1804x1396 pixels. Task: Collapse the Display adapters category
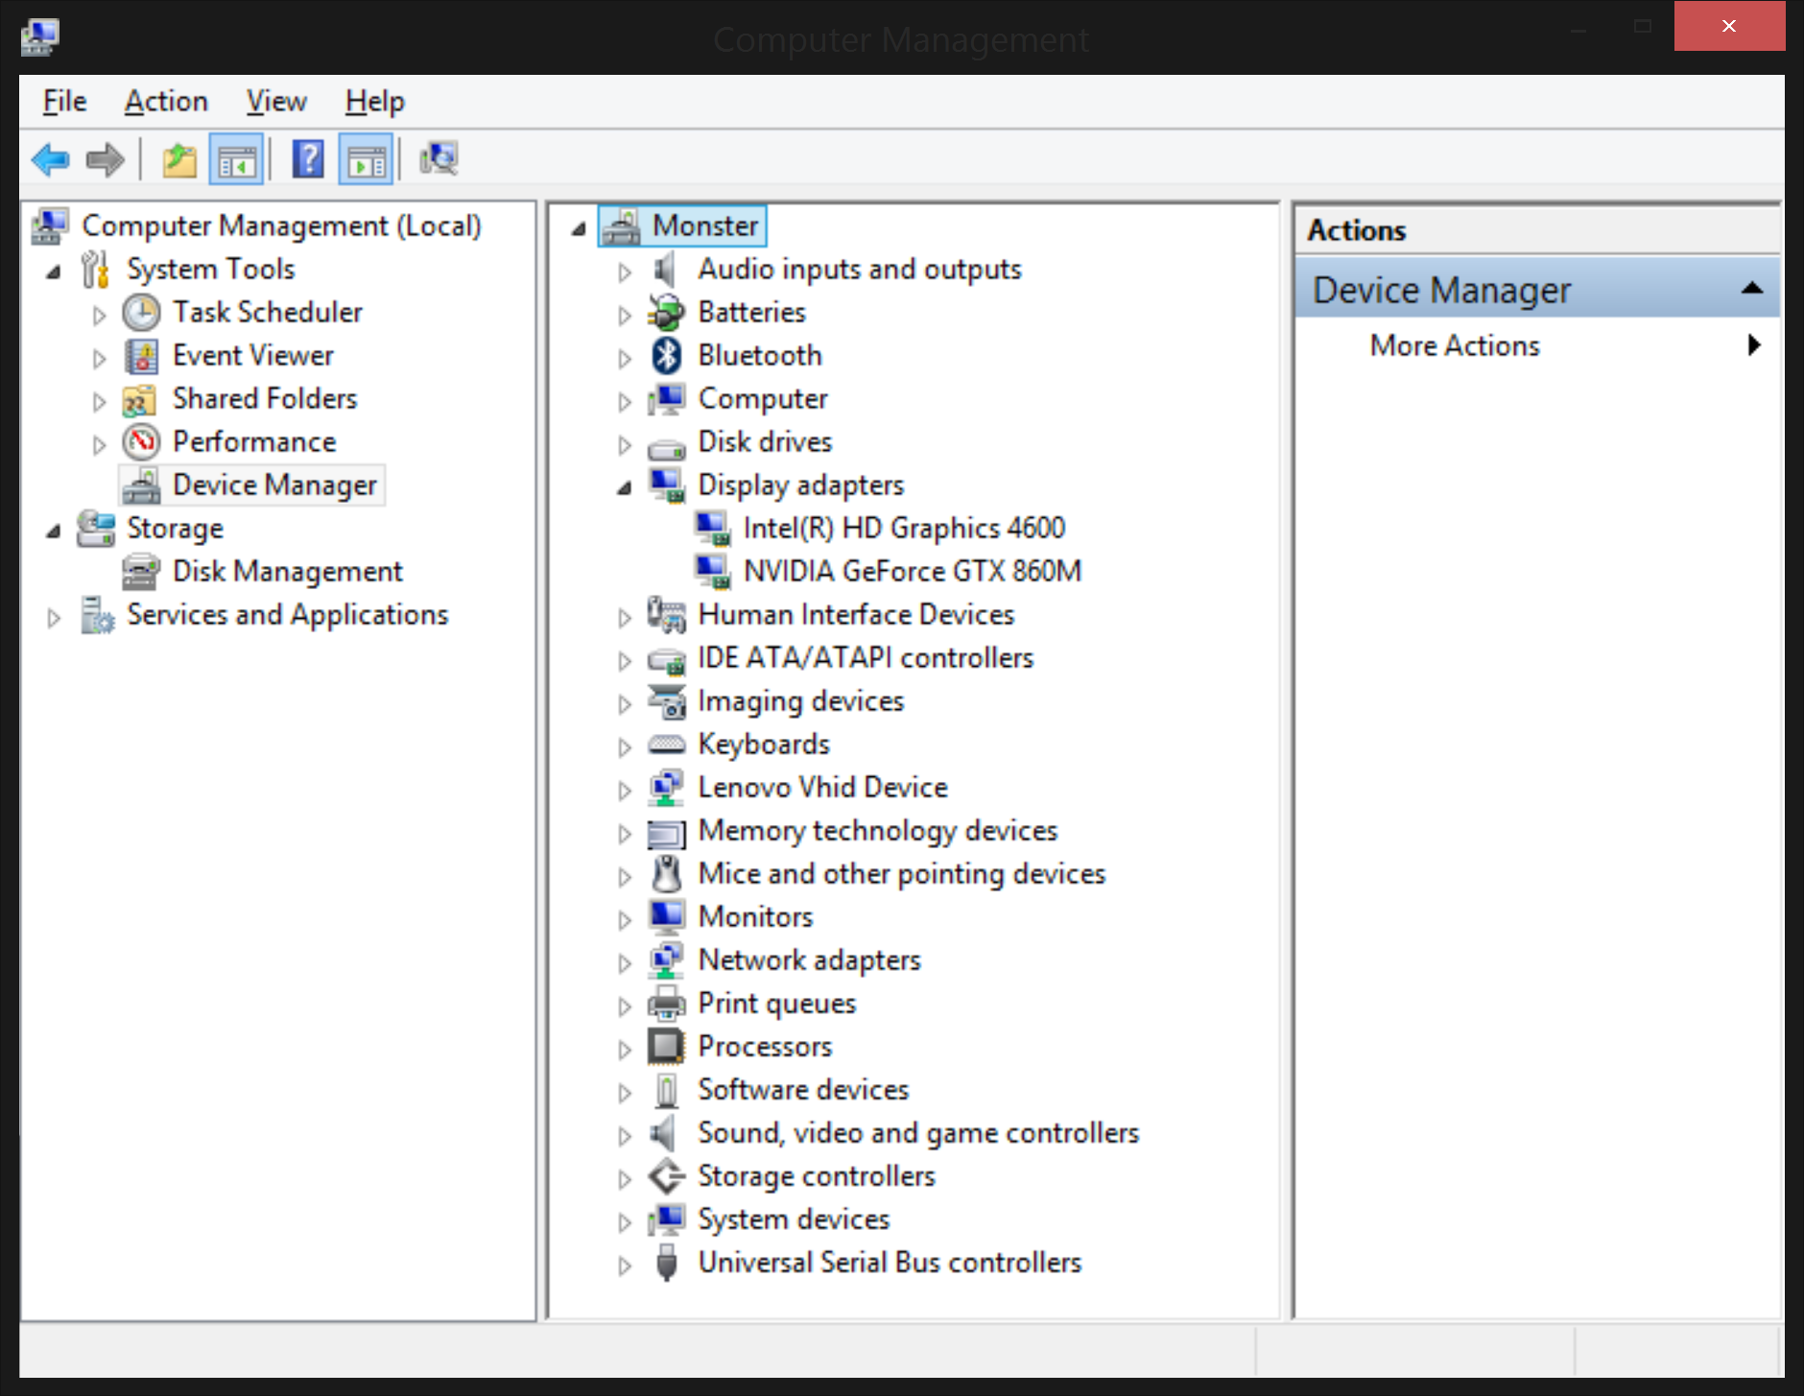[x=625, y=487]
